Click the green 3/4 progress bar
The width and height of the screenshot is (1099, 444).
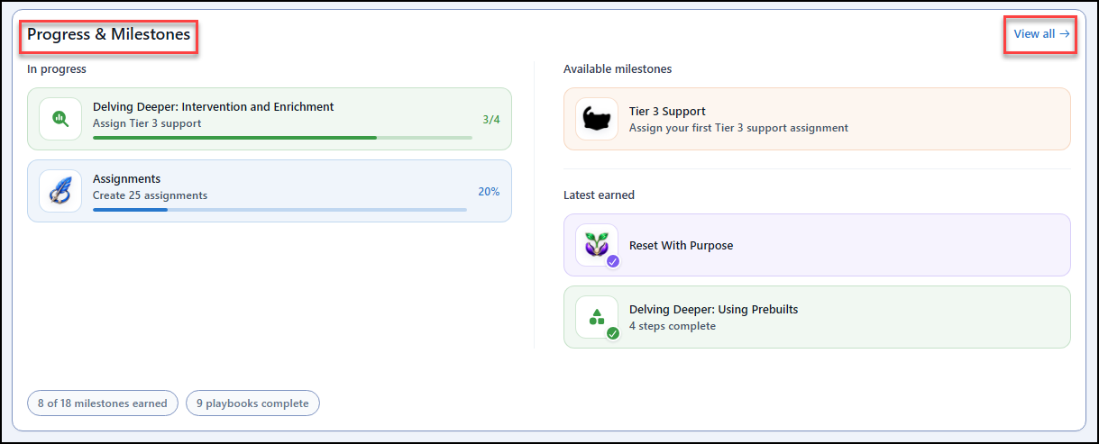click(x=282, y=138)
